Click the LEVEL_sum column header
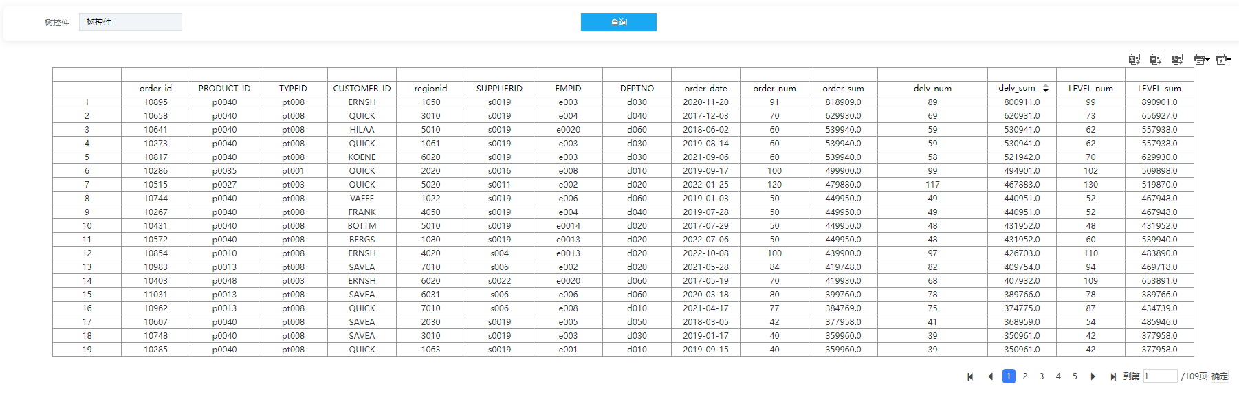The image size is (1239, 395). coord(1159,89)
